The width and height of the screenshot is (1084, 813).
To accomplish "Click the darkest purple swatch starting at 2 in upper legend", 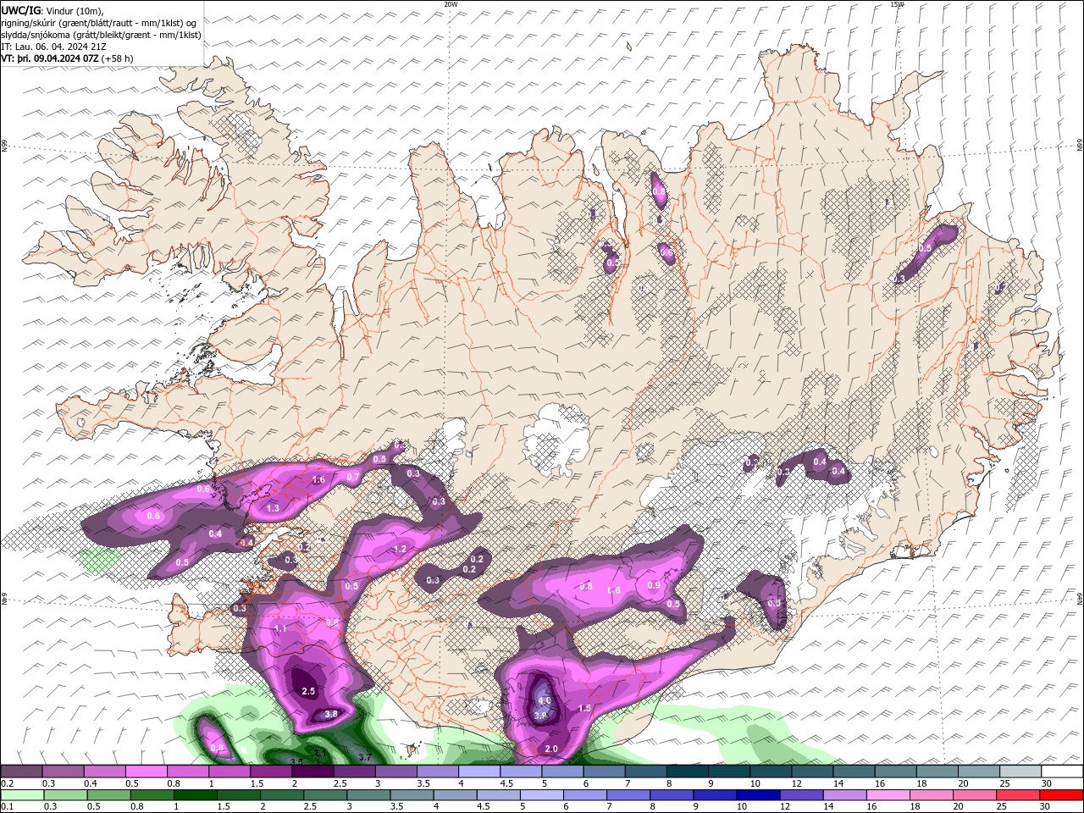I will [312, 772].
